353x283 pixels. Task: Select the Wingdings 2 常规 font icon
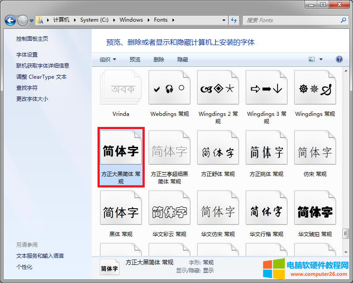coord(218,88)
